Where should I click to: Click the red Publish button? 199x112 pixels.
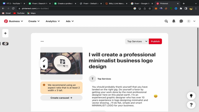click(155, 41)
